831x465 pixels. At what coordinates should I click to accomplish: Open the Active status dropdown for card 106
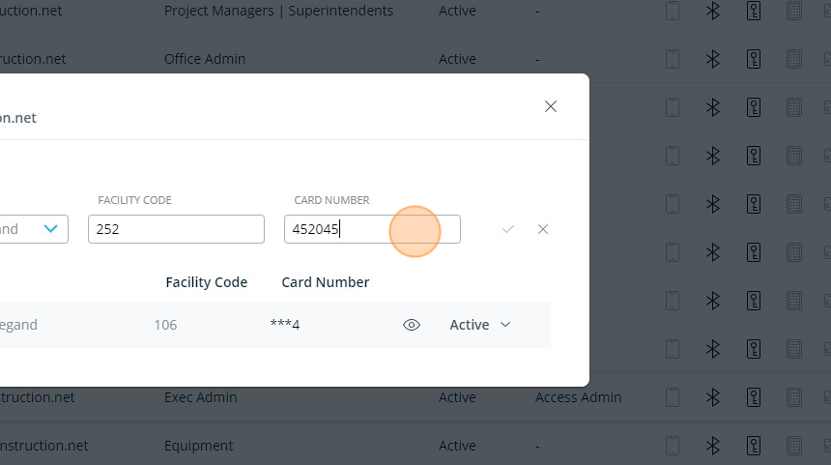pyautogui.click(x=480, y=325)
